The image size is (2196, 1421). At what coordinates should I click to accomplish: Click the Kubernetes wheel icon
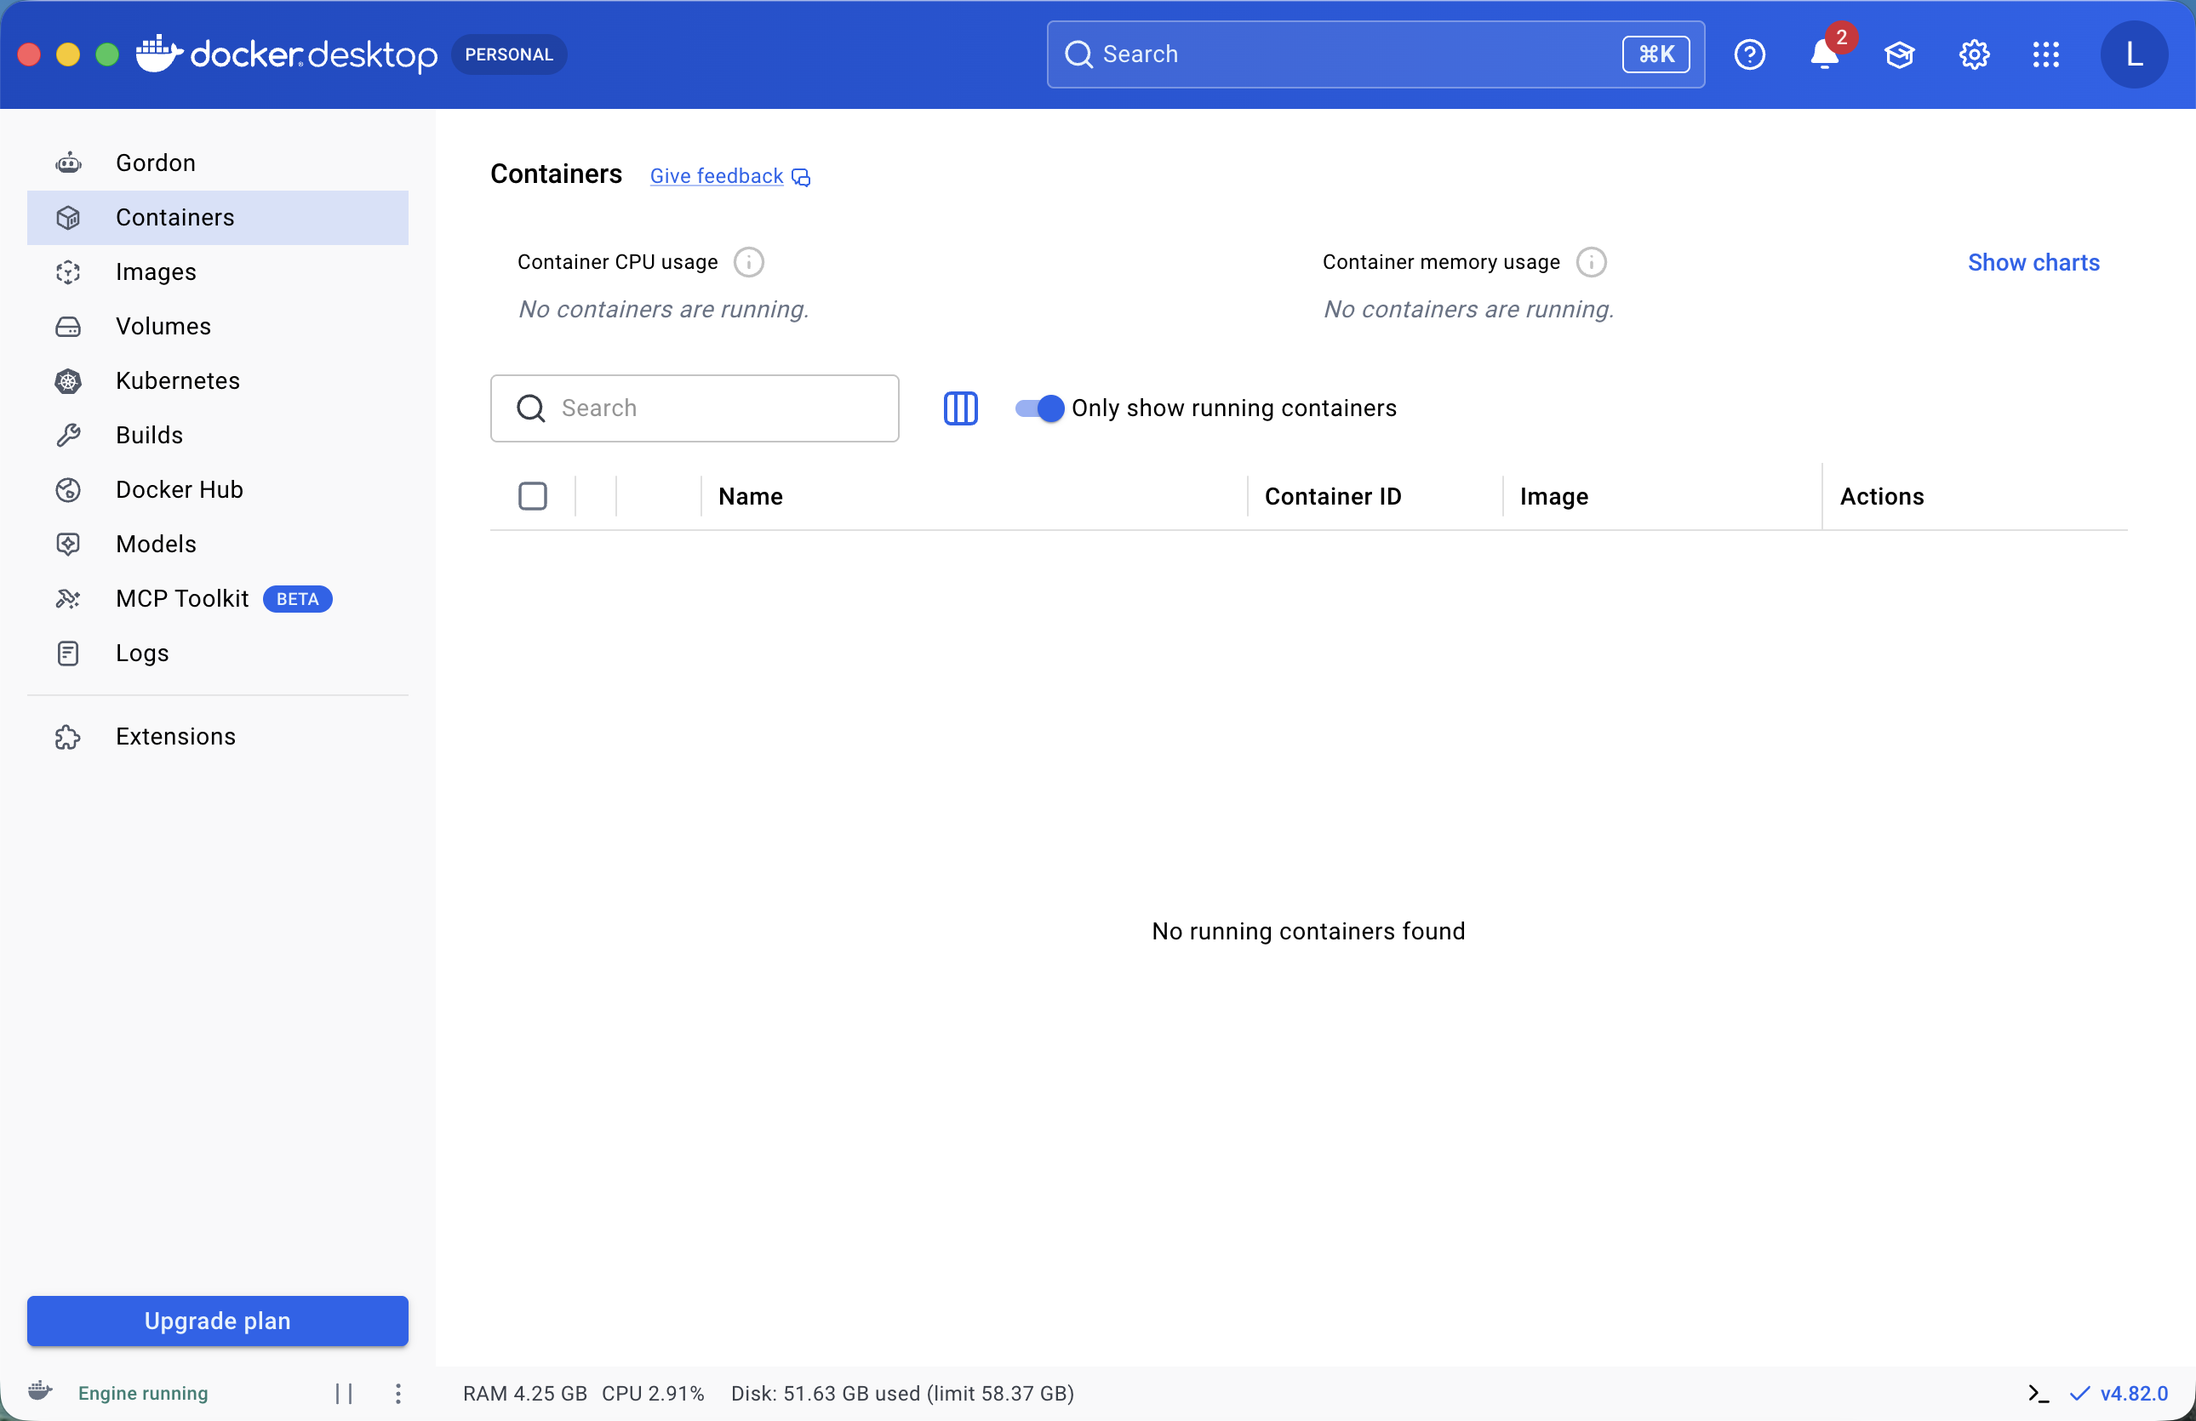coord(68,381)
